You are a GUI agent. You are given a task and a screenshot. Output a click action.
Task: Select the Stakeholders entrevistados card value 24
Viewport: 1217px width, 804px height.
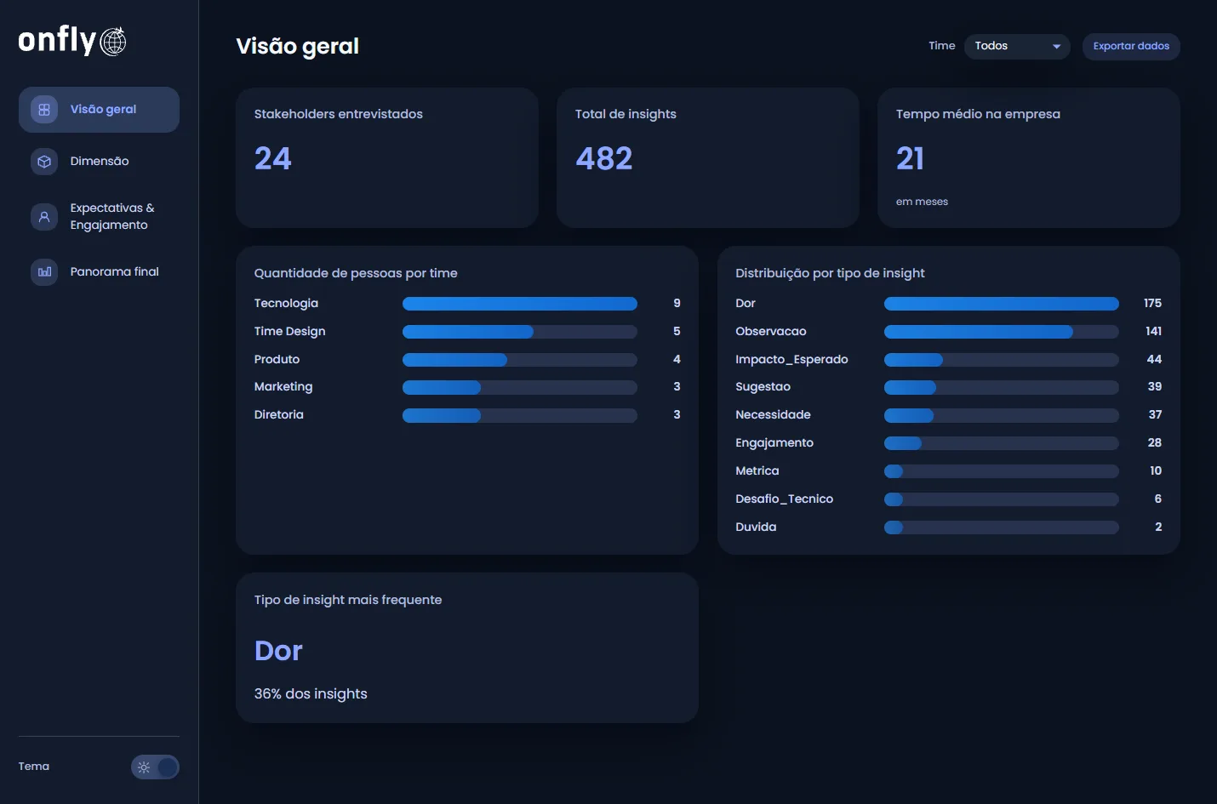pyautogui.click(x=273, y=159)
